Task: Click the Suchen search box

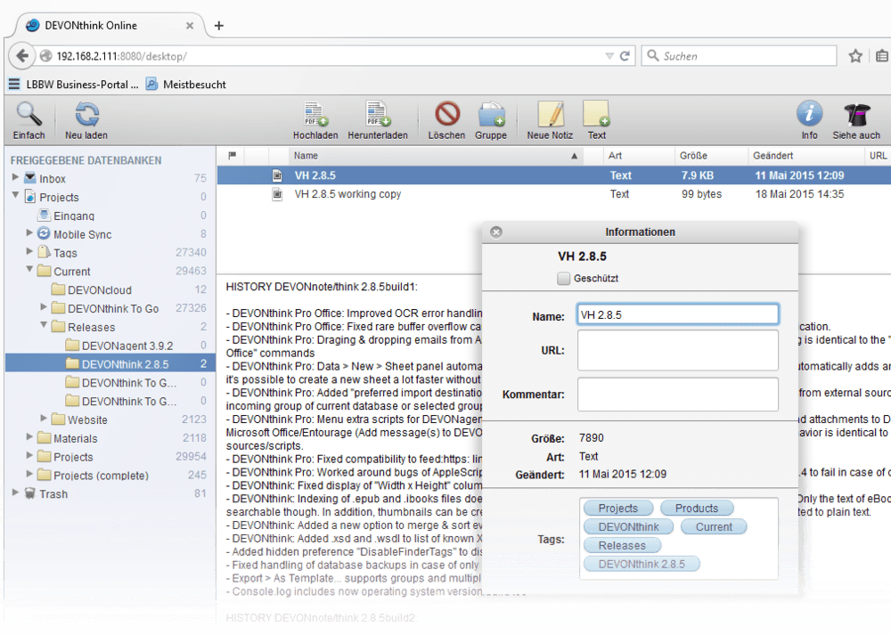Action: (x=739, y=55)
